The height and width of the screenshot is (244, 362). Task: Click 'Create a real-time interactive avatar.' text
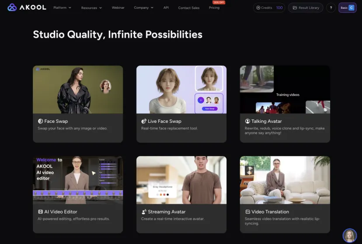[x=173, y=219]
